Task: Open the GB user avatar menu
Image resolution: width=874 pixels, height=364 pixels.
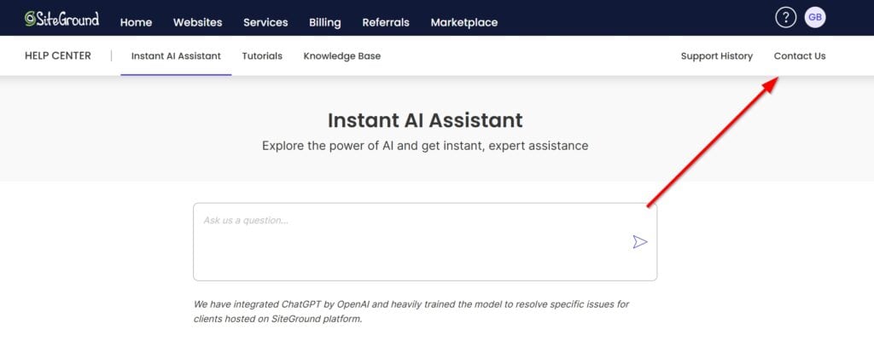Action: (815, 17)
